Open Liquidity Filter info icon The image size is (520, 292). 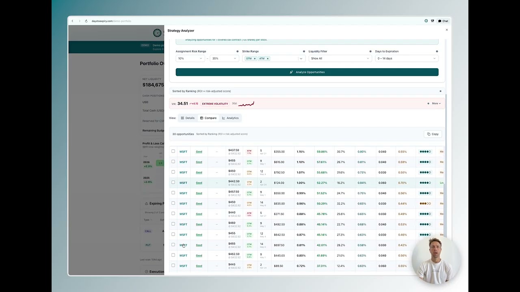(x=370, y=52)
